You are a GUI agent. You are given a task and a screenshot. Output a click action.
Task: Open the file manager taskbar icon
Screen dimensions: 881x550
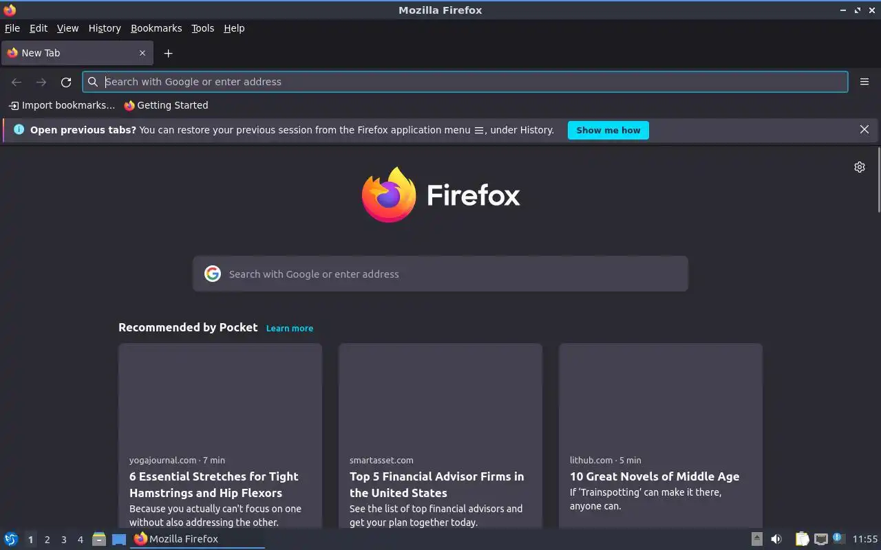[99, 539]
